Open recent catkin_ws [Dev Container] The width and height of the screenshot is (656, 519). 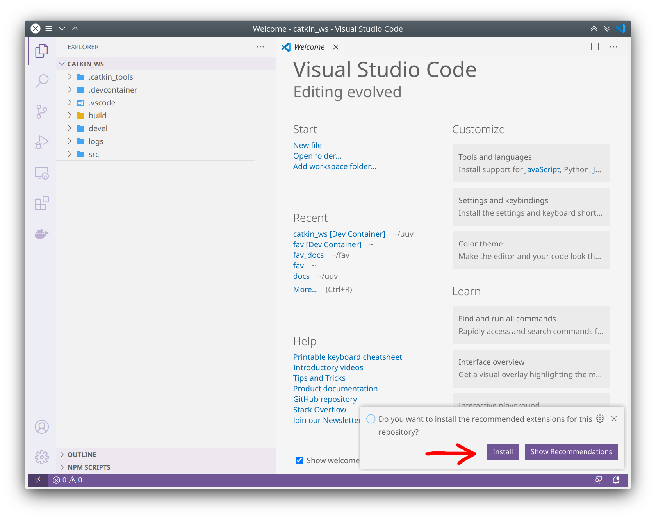click(x=339, y=234)
